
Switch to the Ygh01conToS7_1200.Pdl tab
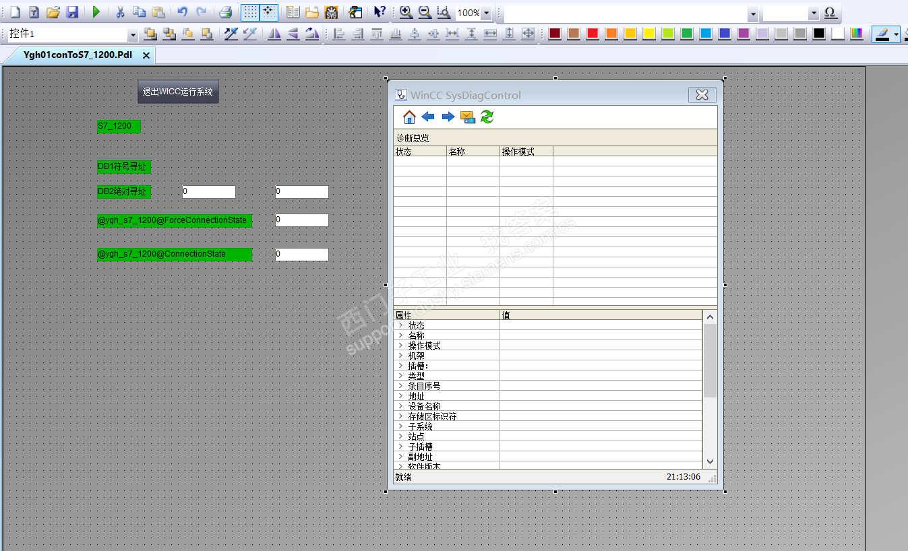coord(78,55)
